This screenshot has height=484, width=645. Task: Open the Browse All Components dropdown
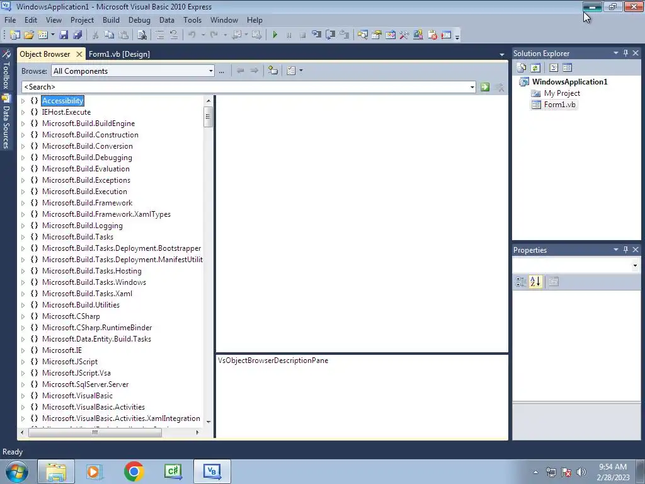tap(210, 71)
